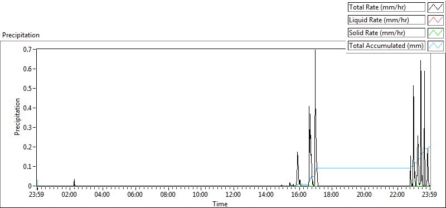
Task: Click the Precipitation chart title
Action: (x=21, y=35)
